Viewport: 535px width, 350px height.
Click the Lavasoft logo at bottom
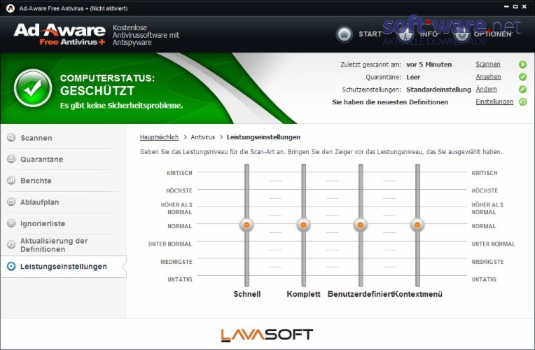tap(267, 335)
